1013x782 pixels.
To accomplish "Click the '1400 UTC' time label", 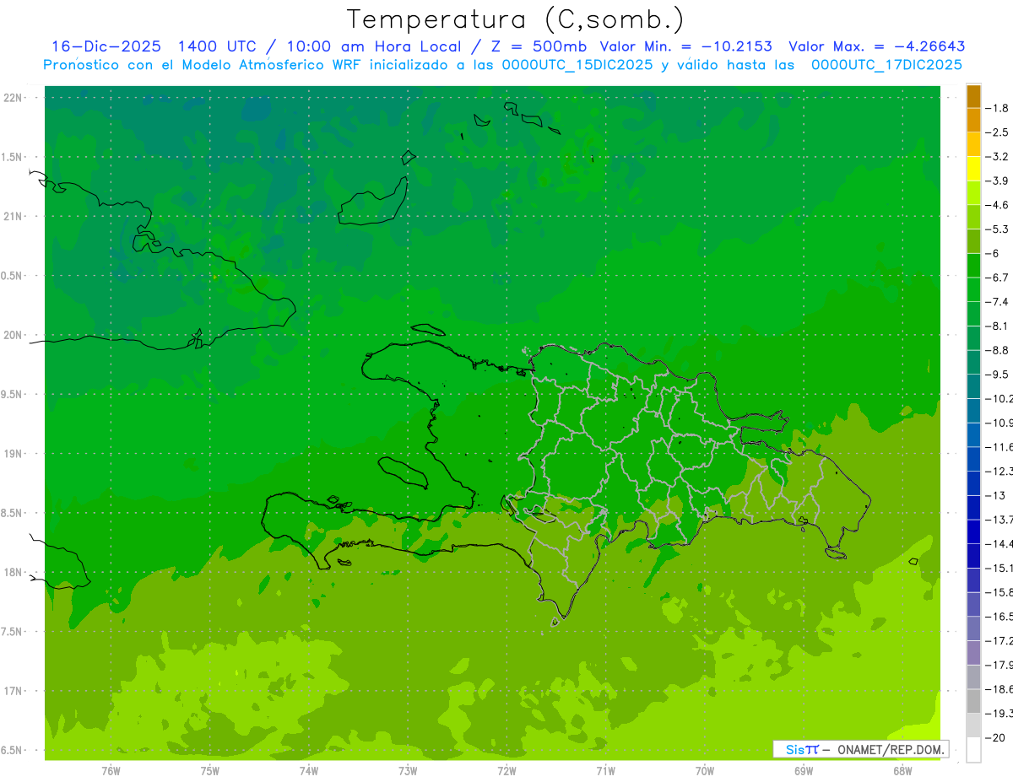I will point(216,46).
